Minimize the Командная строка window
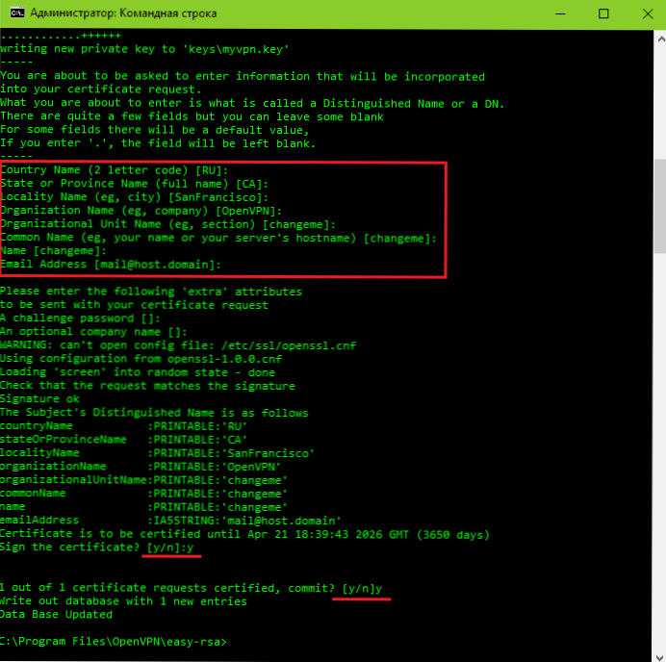Screen dimensions: 666x662 556,13
